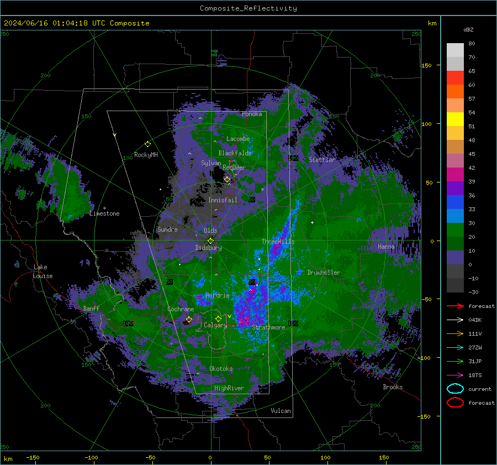Click the 80 dBZ legend value
The height and width of the screenshot is (465, 497).
coord(472,44)
